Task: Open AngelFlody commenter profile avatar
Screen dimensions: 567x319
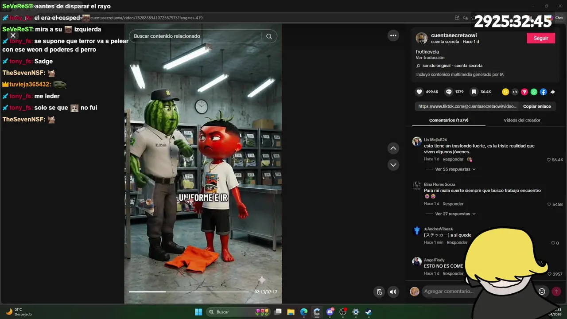Action: (417, 262)
